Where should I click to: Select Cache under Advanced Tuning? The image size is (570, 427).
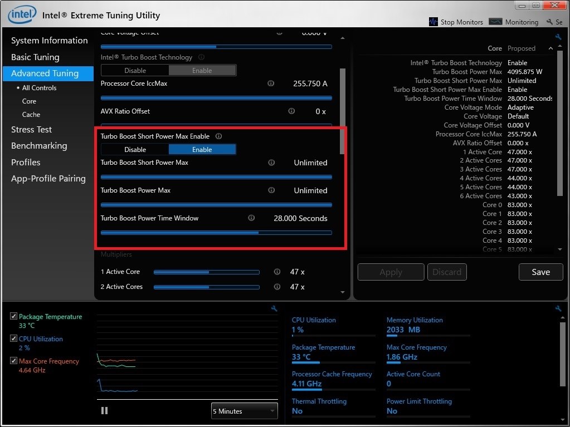click(31, 114)
